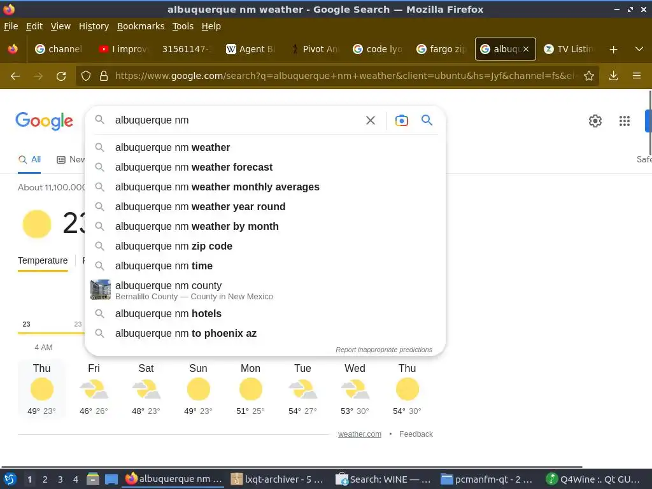The height and width of the screenshot is (489, 652).
Task: Reload the current page
Action: tap(61, 76)
